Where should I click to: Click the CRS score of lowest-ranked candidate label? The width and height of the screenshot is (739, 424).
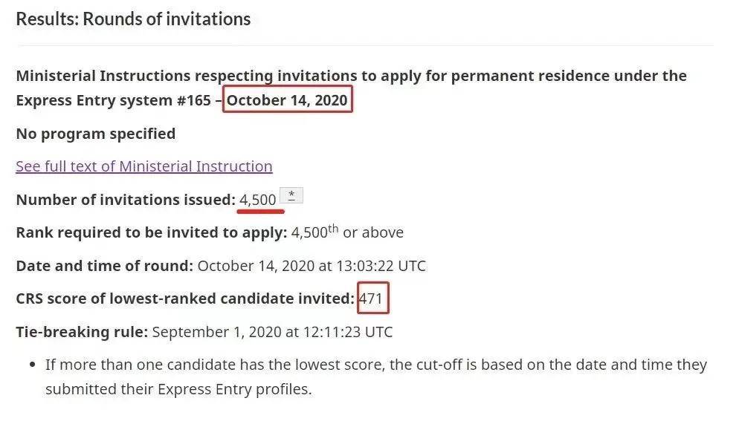point(185,299)
